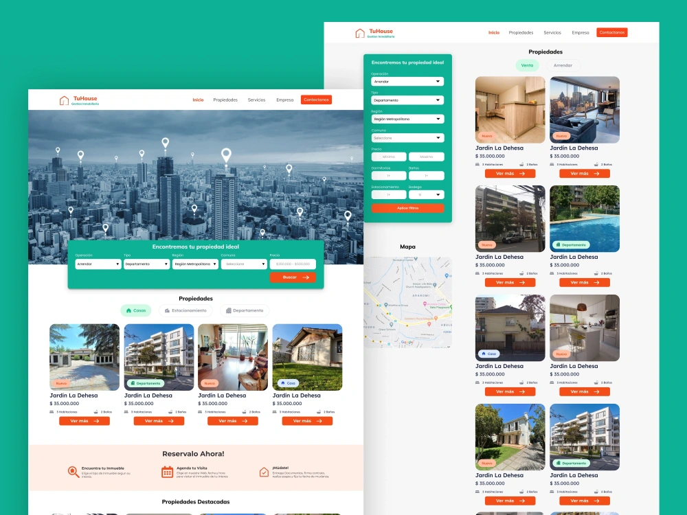The width and height of the screenshot is (687, 515).
Task: Select the Estacionamiento category pill
Action: (x=185, y=310)
